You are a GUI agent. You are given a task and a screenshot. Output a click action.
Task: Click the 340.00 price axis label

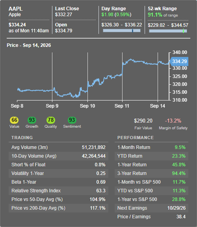pos(180,52)
